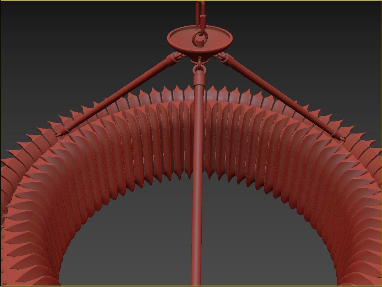Click the central vertical rod
The height and width of the screenshot is (287, 382).
click(197, 178)
